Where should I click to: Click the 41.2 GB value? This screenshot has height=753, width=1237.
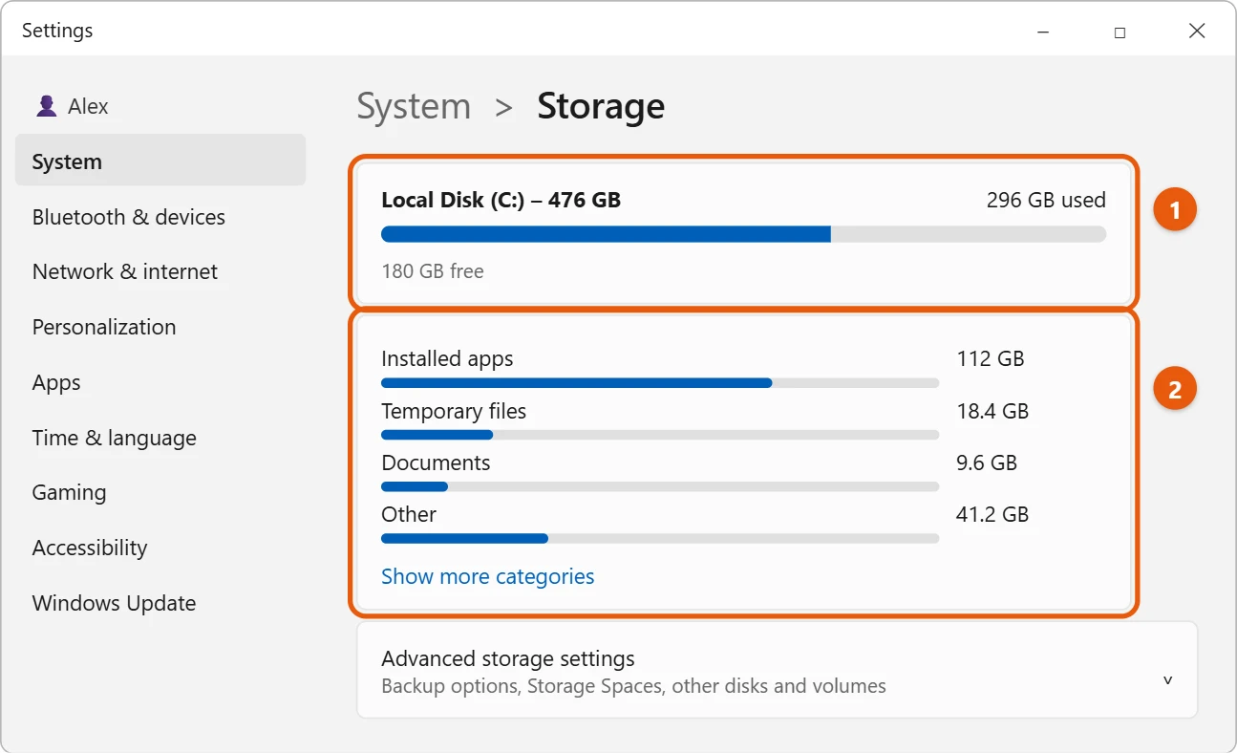click(x=992, y=515)
